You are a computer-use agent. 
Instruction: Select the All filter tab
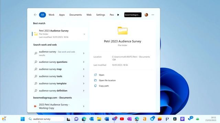(x=42, y=15)
